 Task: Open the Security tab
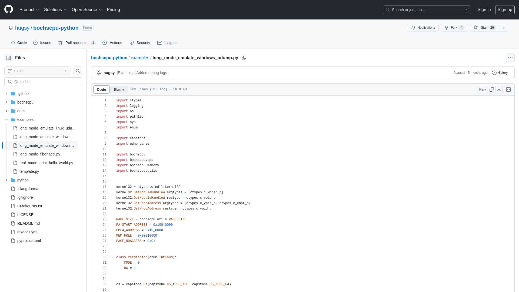tap(140, 43)
